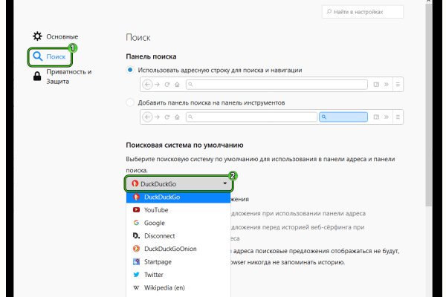Select YouTube from the search engine list

(x=156, y=210)
